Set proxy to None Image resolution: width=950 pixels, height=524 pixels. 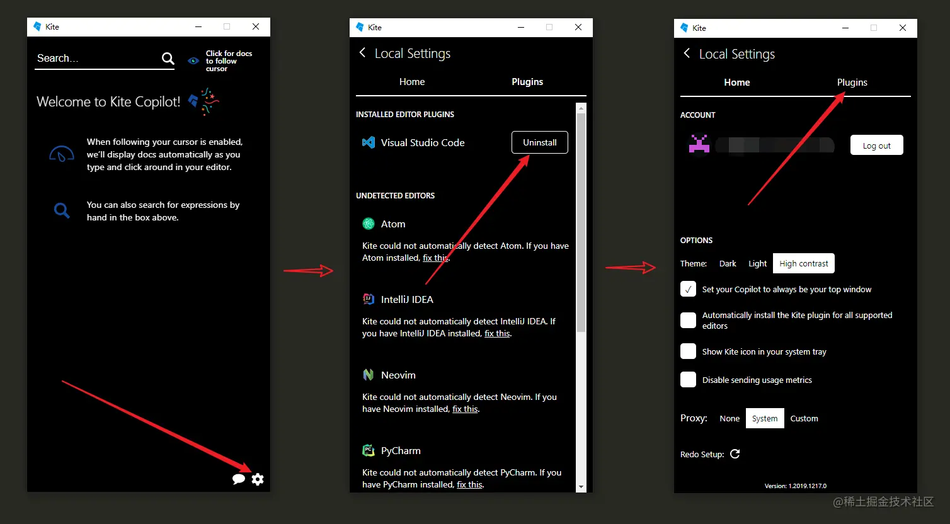[730, 418]
